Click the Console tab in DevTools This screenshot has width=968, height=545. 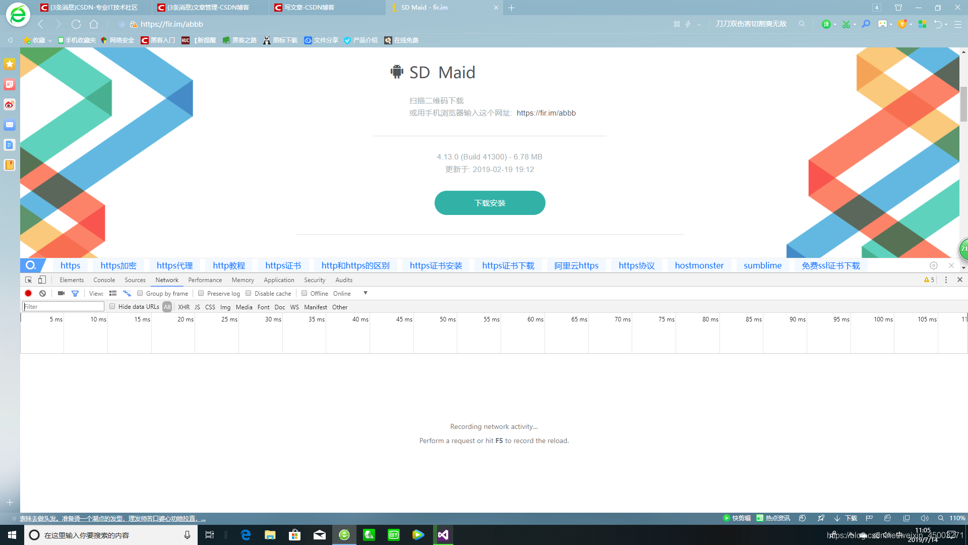(x=104, y=280)
